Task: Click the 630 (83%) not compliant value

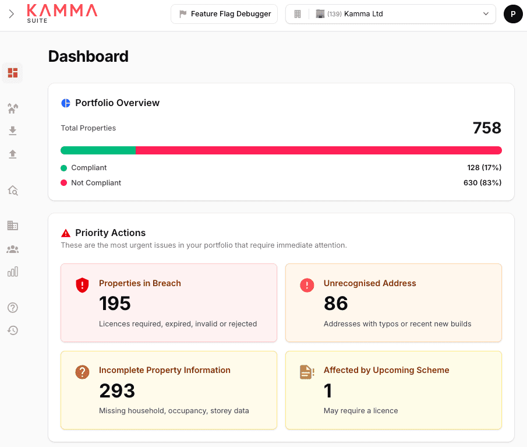Action: (482, 182)
